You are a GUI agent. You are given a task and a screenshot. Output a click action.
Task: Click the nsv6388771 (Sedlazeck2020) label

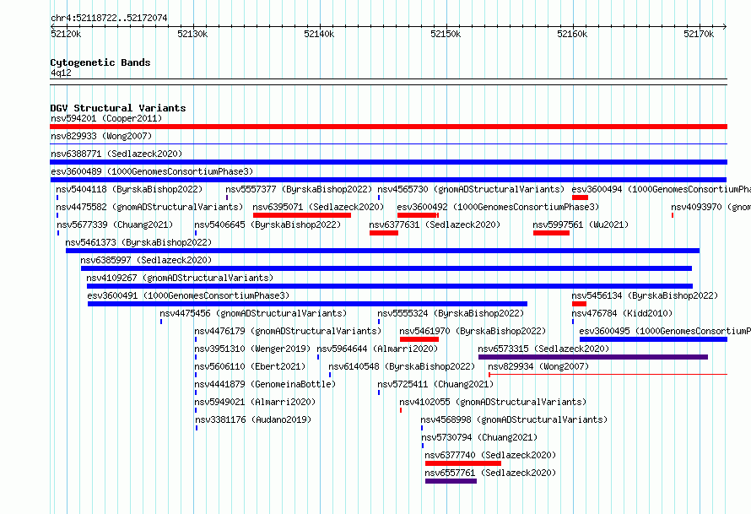coord(116,154)
